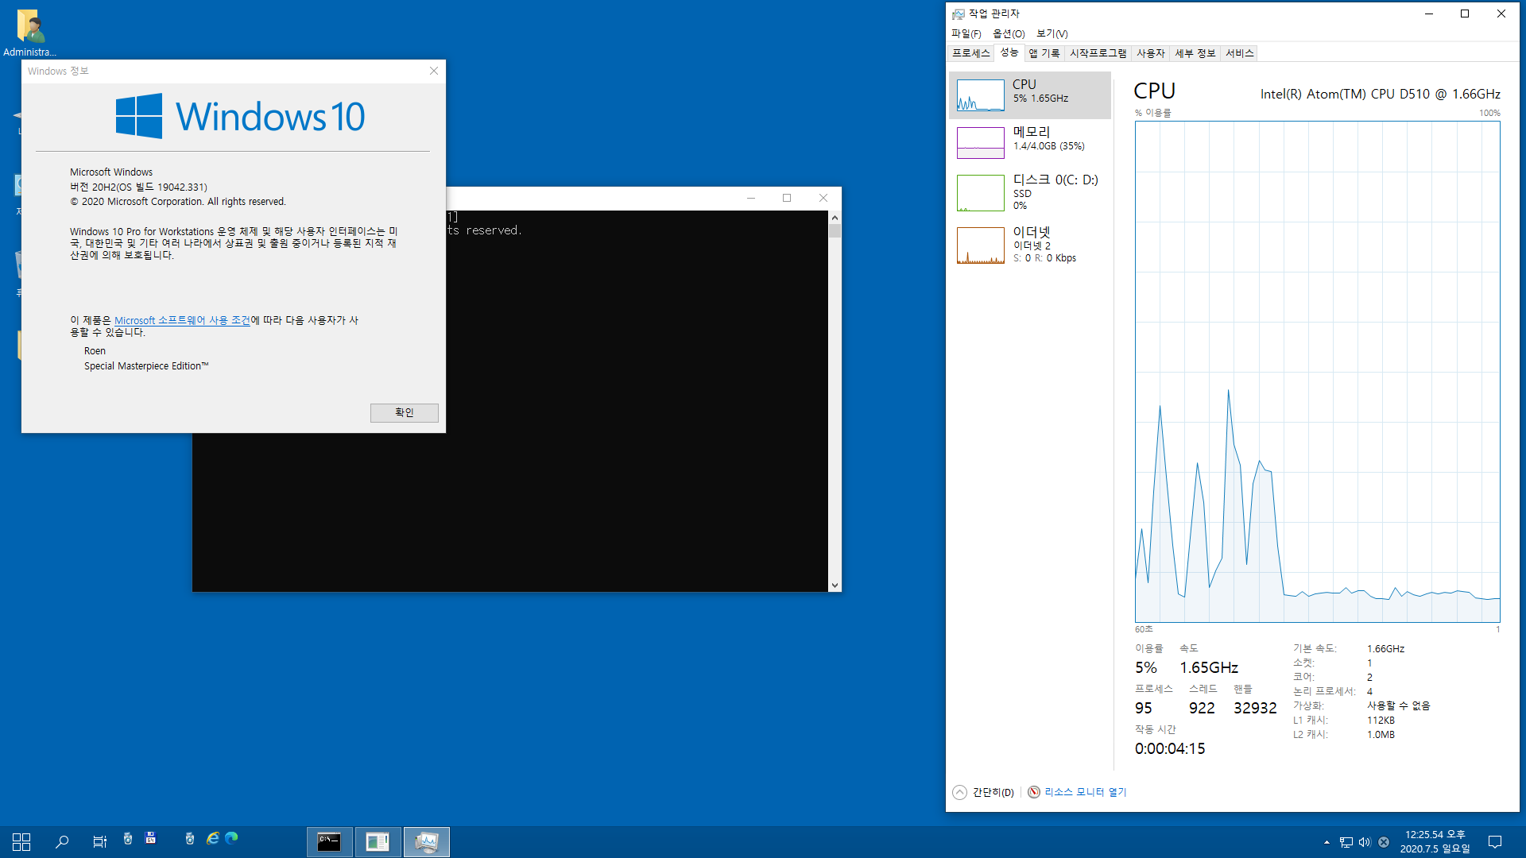Click 확인 button in Windows 정보 dialog
1526x858 pixels.
point(404,412)
